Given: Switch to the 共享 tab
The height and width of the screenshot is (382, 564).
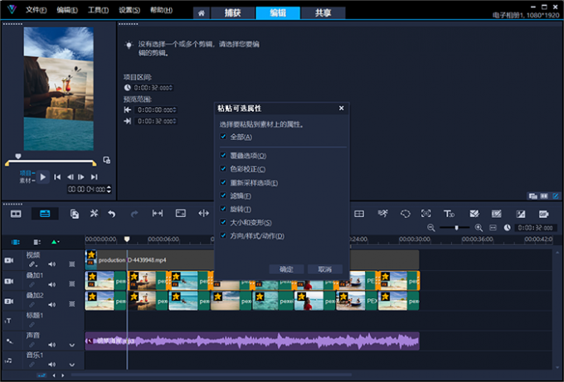Looking at the screenshot, I should click(x=323, y=13).
